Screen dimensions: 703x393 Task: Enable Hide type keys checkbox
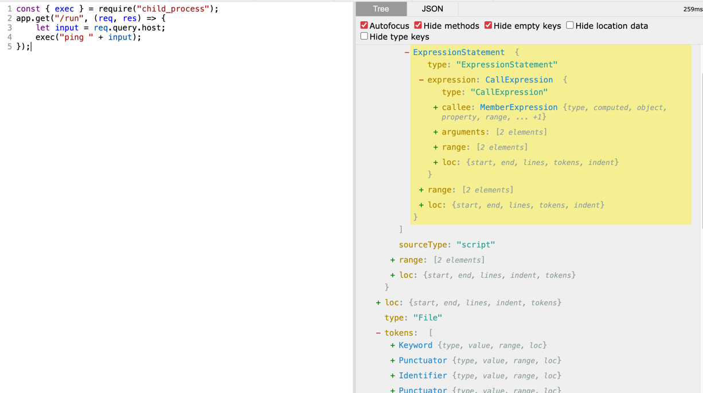(x=364, y=36)
